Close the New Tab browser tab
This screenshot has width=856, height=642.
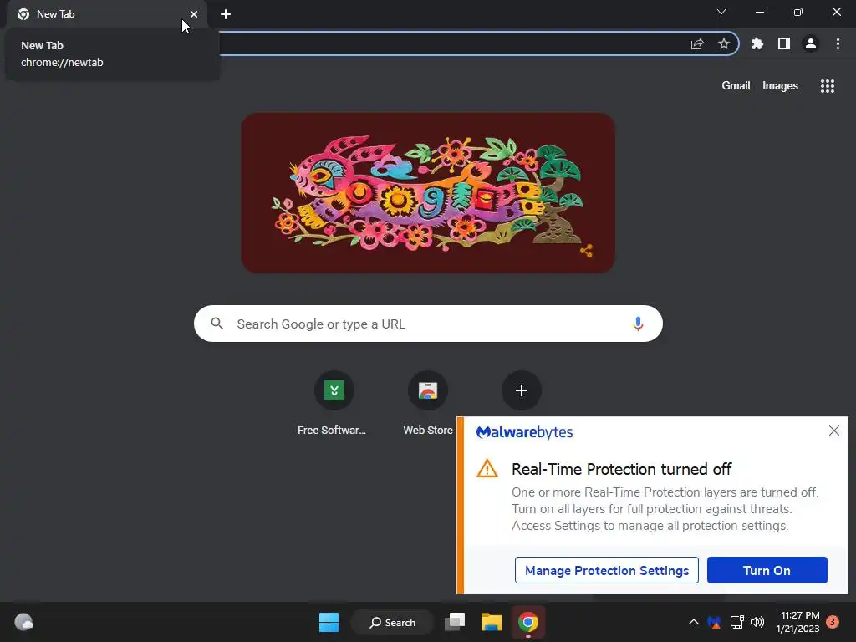click(x=194, y=14)
